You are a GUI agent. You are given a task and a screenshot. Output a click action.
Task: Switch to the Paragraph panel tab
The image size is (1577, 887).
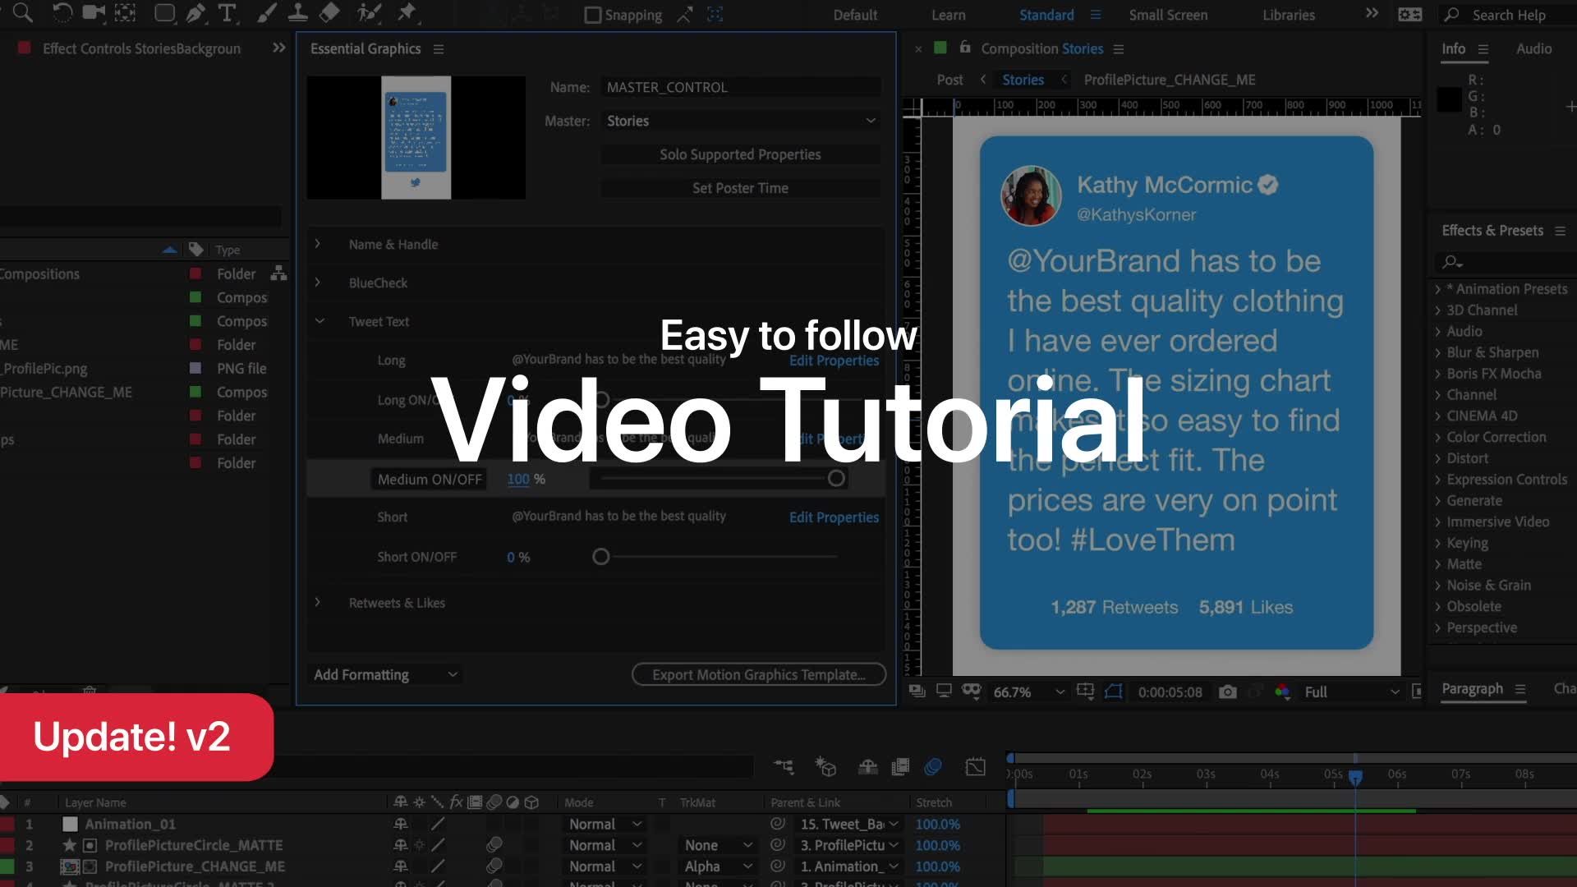(x=1472, y=688)
